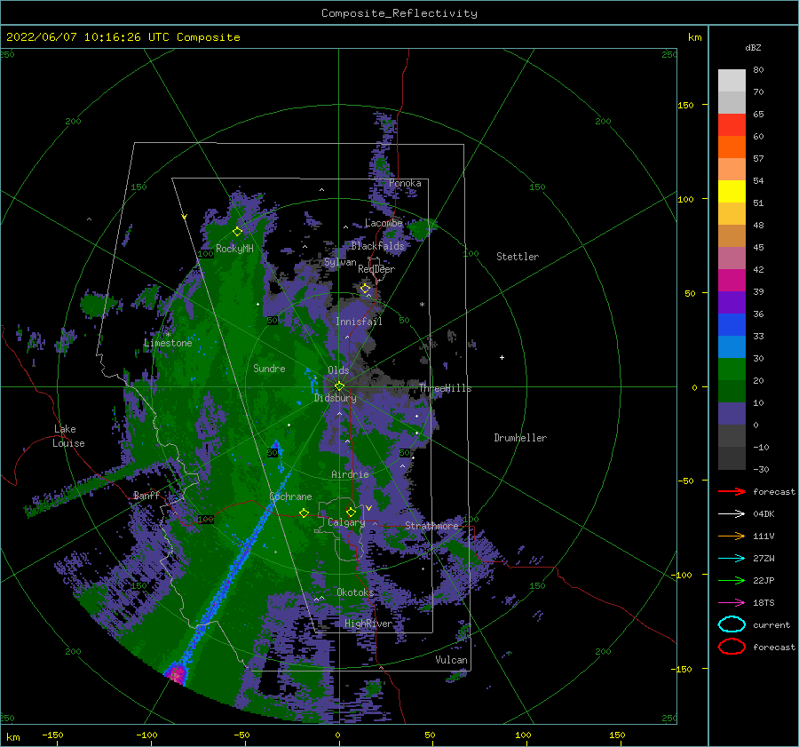Select the cyan 27ZW arrow icon
The height and width of the screenshot is (747, 799).
coord(732,559)
